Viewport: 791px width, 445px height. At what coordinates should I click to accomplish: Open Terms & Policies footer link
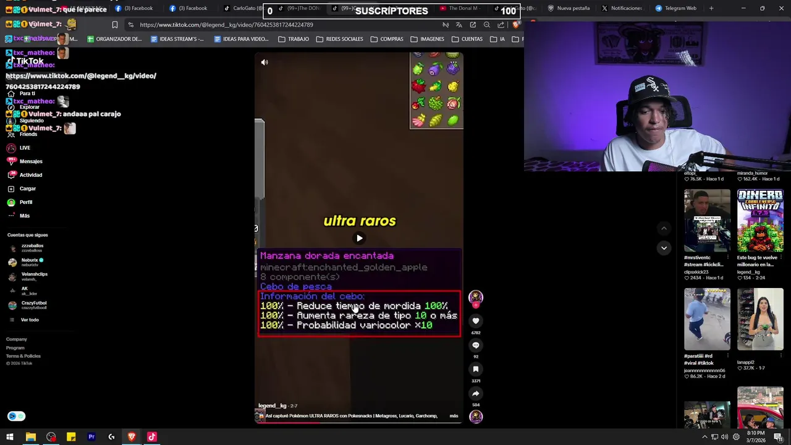tap(23, 356)
